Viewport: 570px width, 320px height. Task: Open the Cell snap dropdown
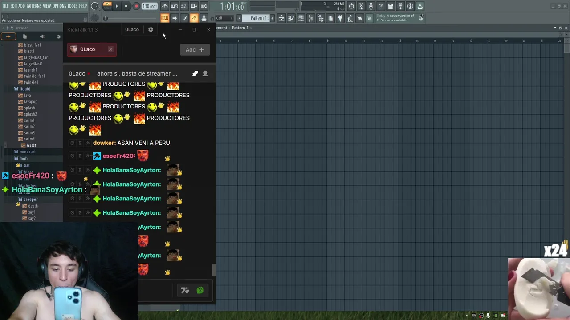click(x=224, y=18)
